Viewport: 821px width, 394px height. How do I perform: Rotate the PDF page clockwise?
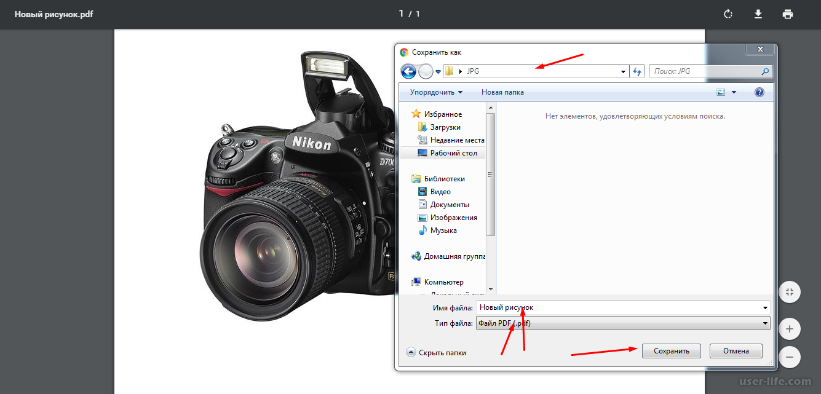pos(728,14)
